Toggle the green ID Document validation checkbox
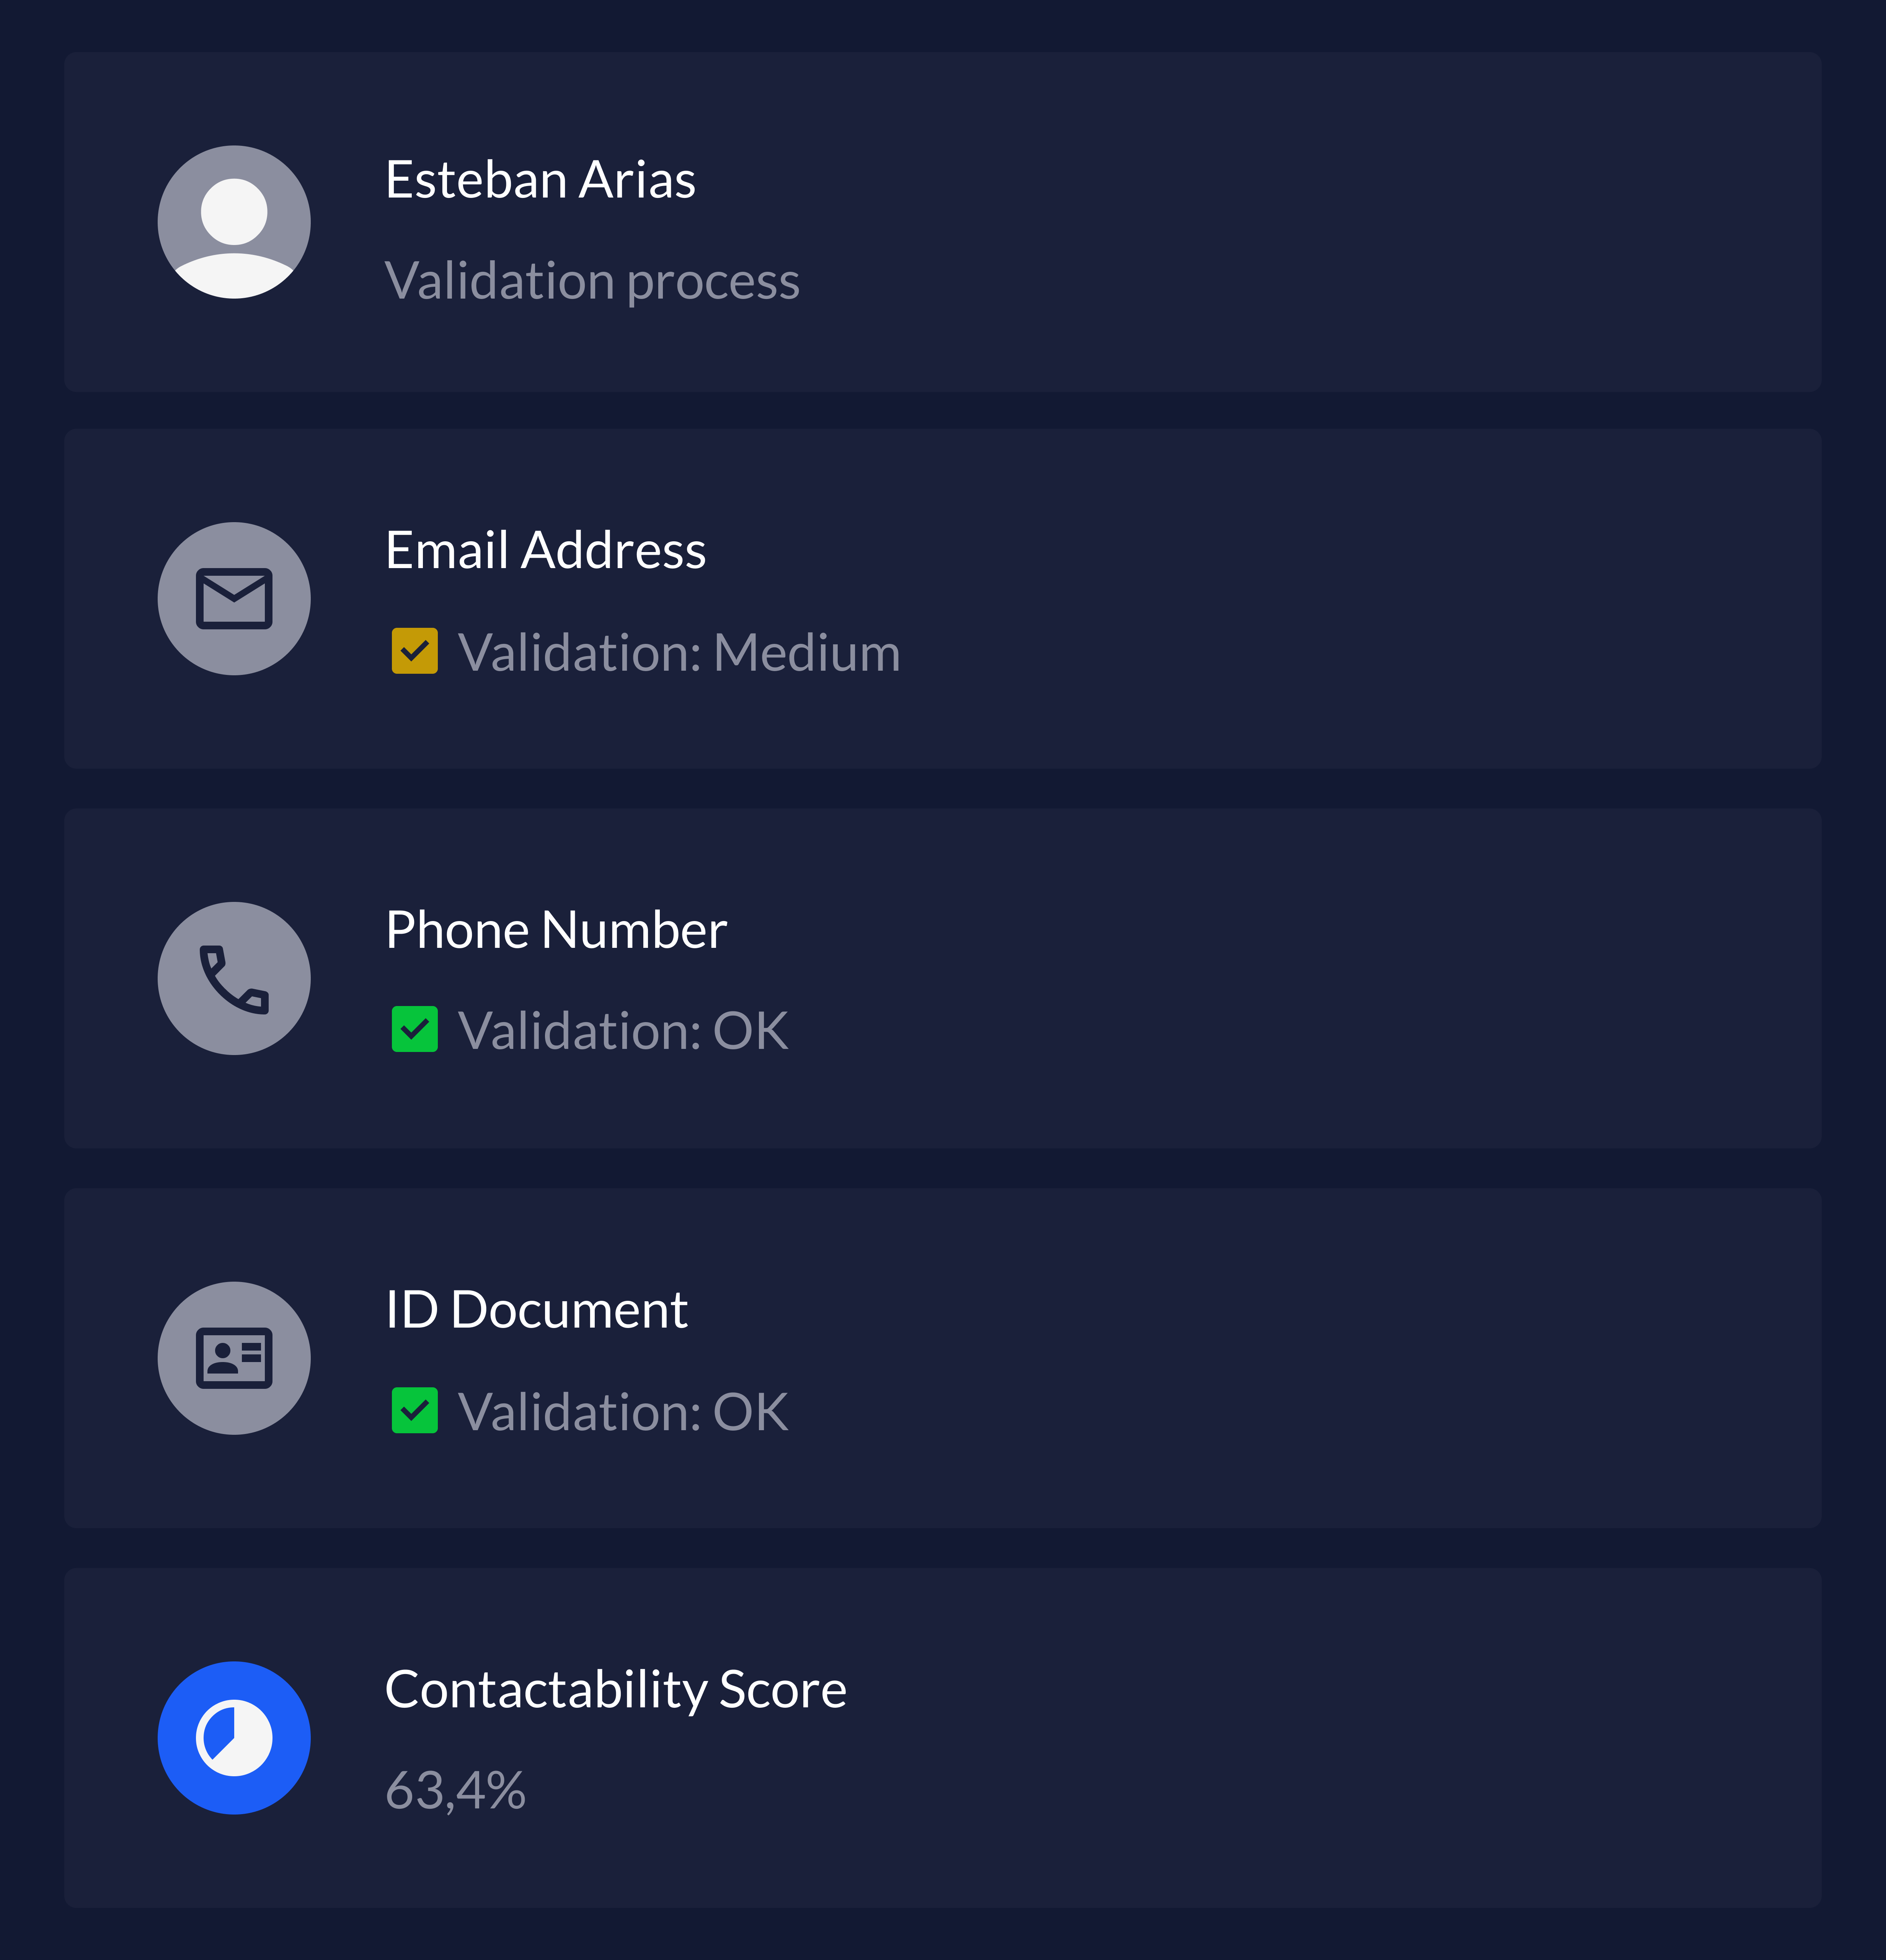This screenshot has height=1960, width=1886. (415, 1410)
